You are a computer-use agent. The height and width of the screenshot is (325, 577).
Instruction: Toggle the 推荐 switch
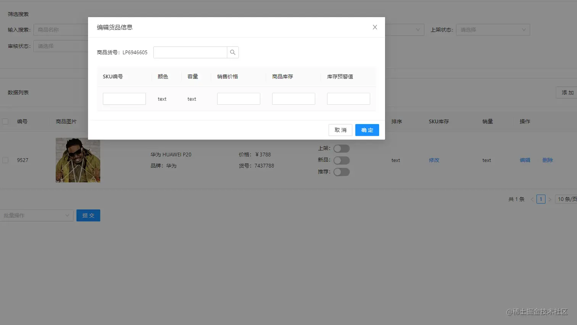pos(342,172)
